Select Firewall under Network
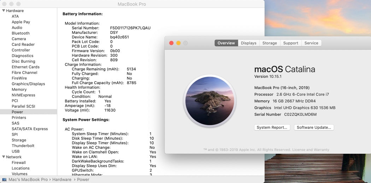 pos(19,163)
